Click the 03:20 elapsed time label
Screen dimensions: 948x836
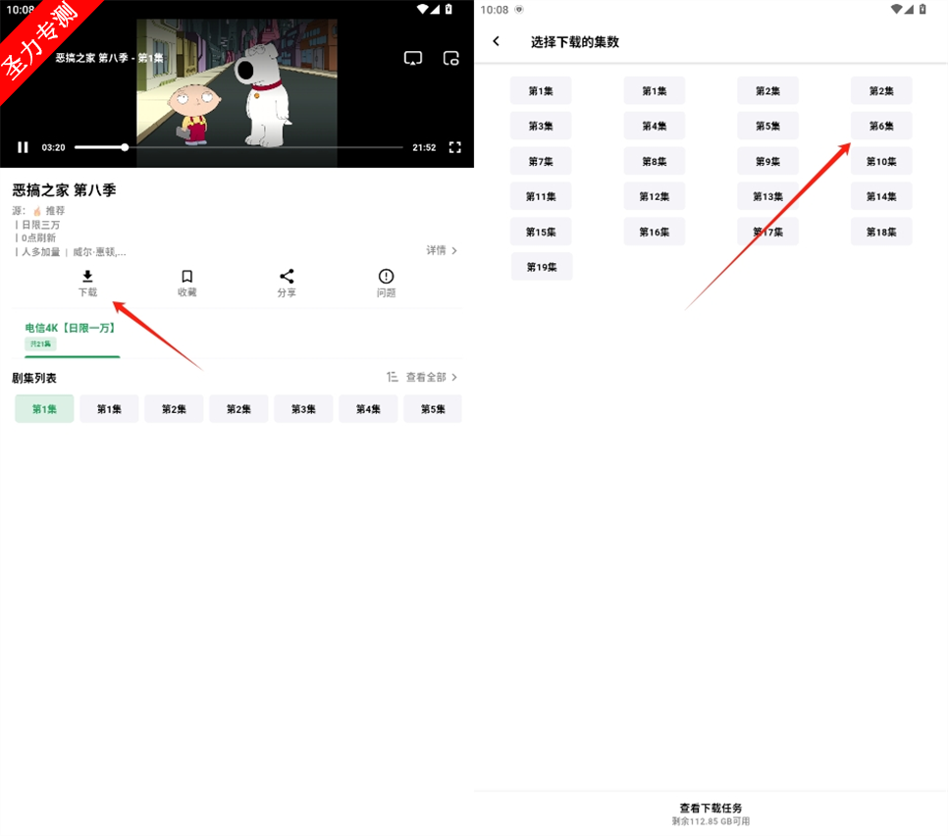[53, 147]
